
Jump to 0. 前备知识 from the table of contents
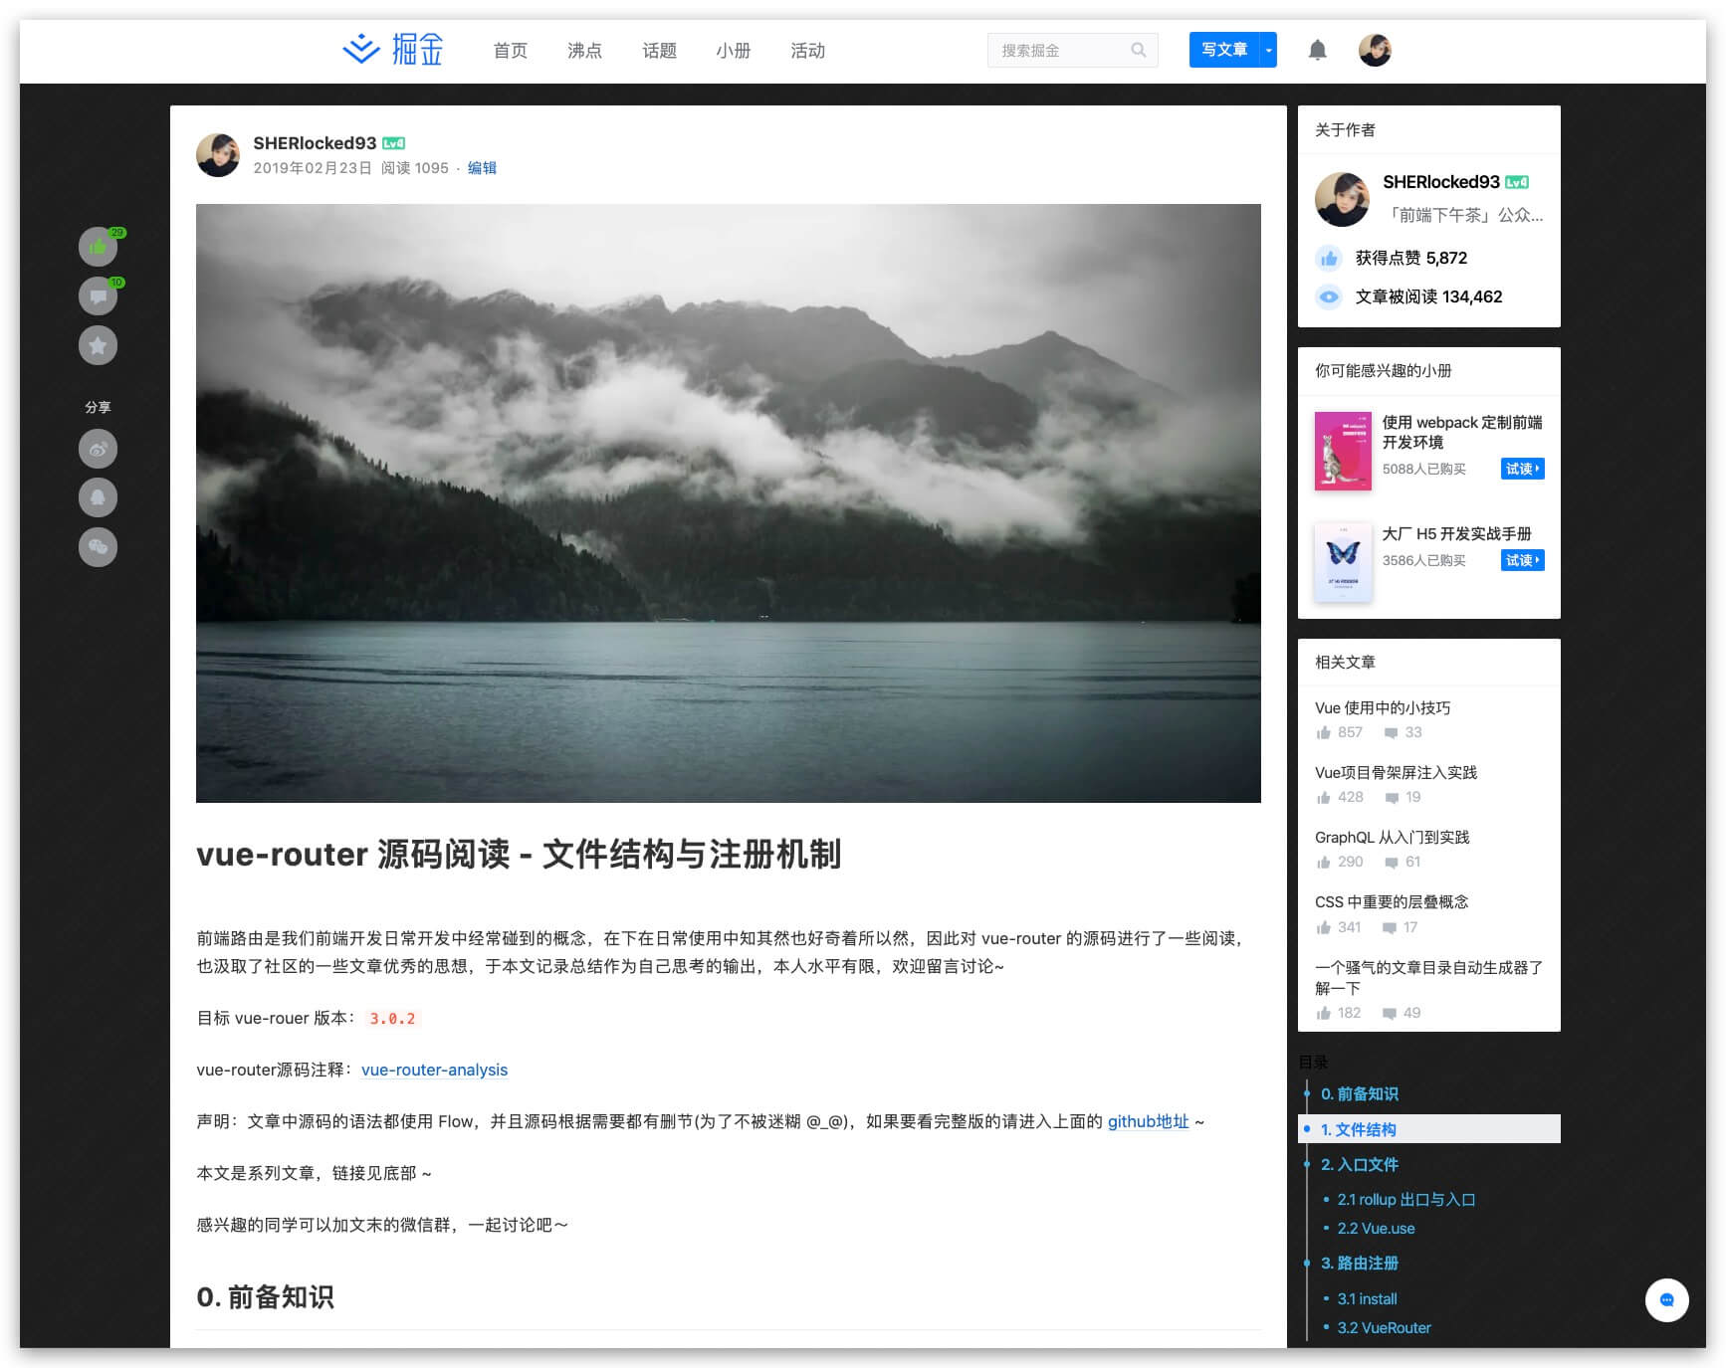(1358, 1093)
